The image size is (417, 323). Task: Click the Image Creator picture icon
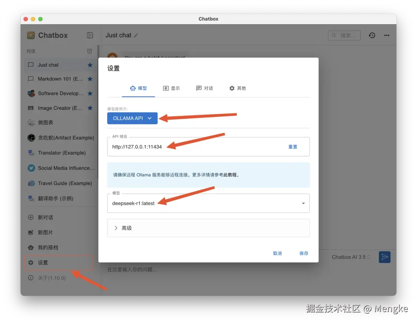(x=31, y=108)
